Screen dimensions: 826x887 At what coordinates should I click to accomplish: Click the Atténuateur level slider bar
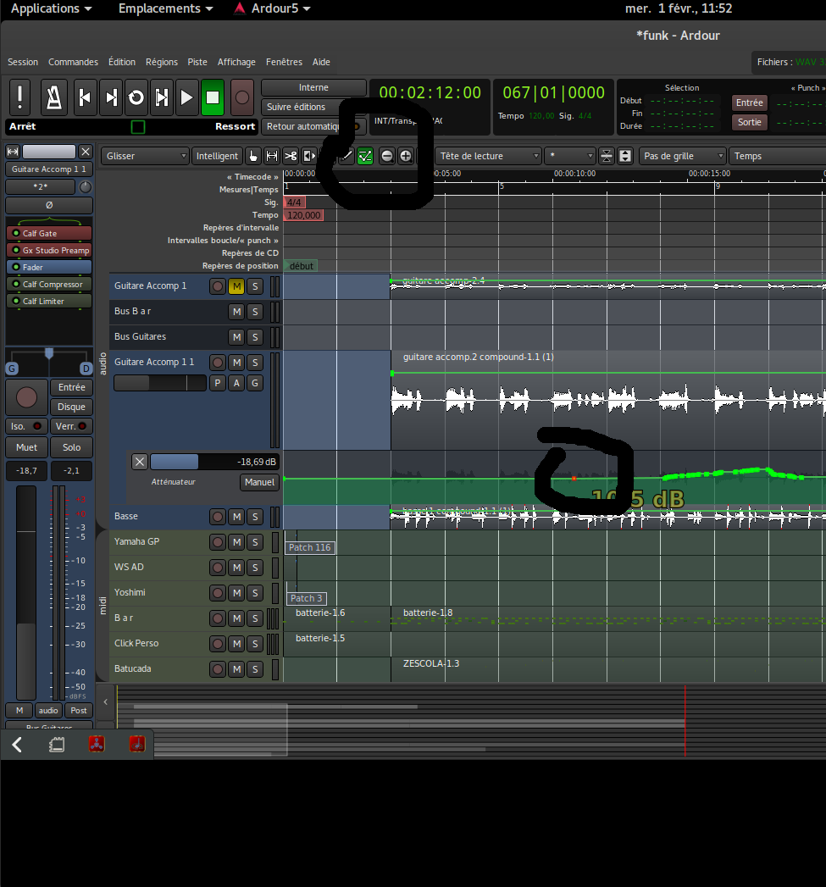point(214,462)
